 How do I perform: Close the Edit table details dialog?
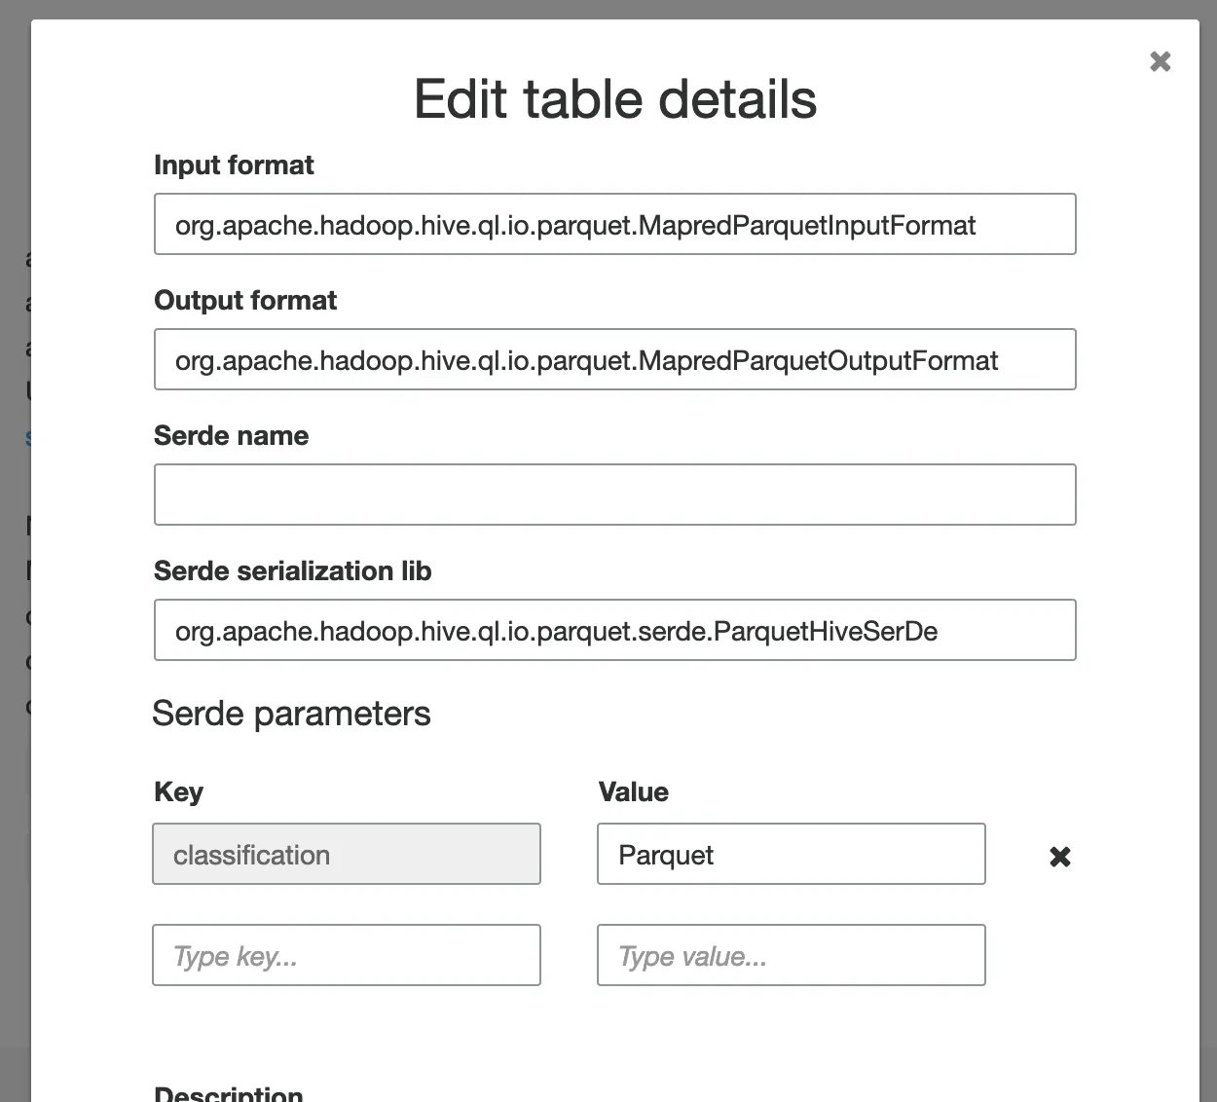pos(1160,61)
